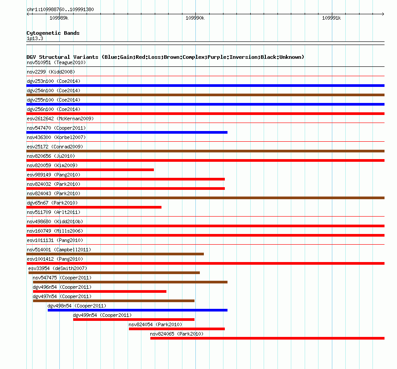Click the 109989k ruler position label
Viewport: 397px width, 369px height.
(59, 18)
